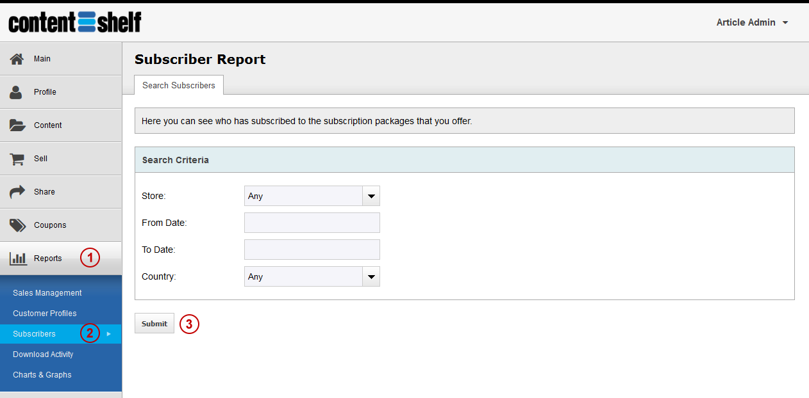Click the To Date field label
809x398 pixels.
158,250
